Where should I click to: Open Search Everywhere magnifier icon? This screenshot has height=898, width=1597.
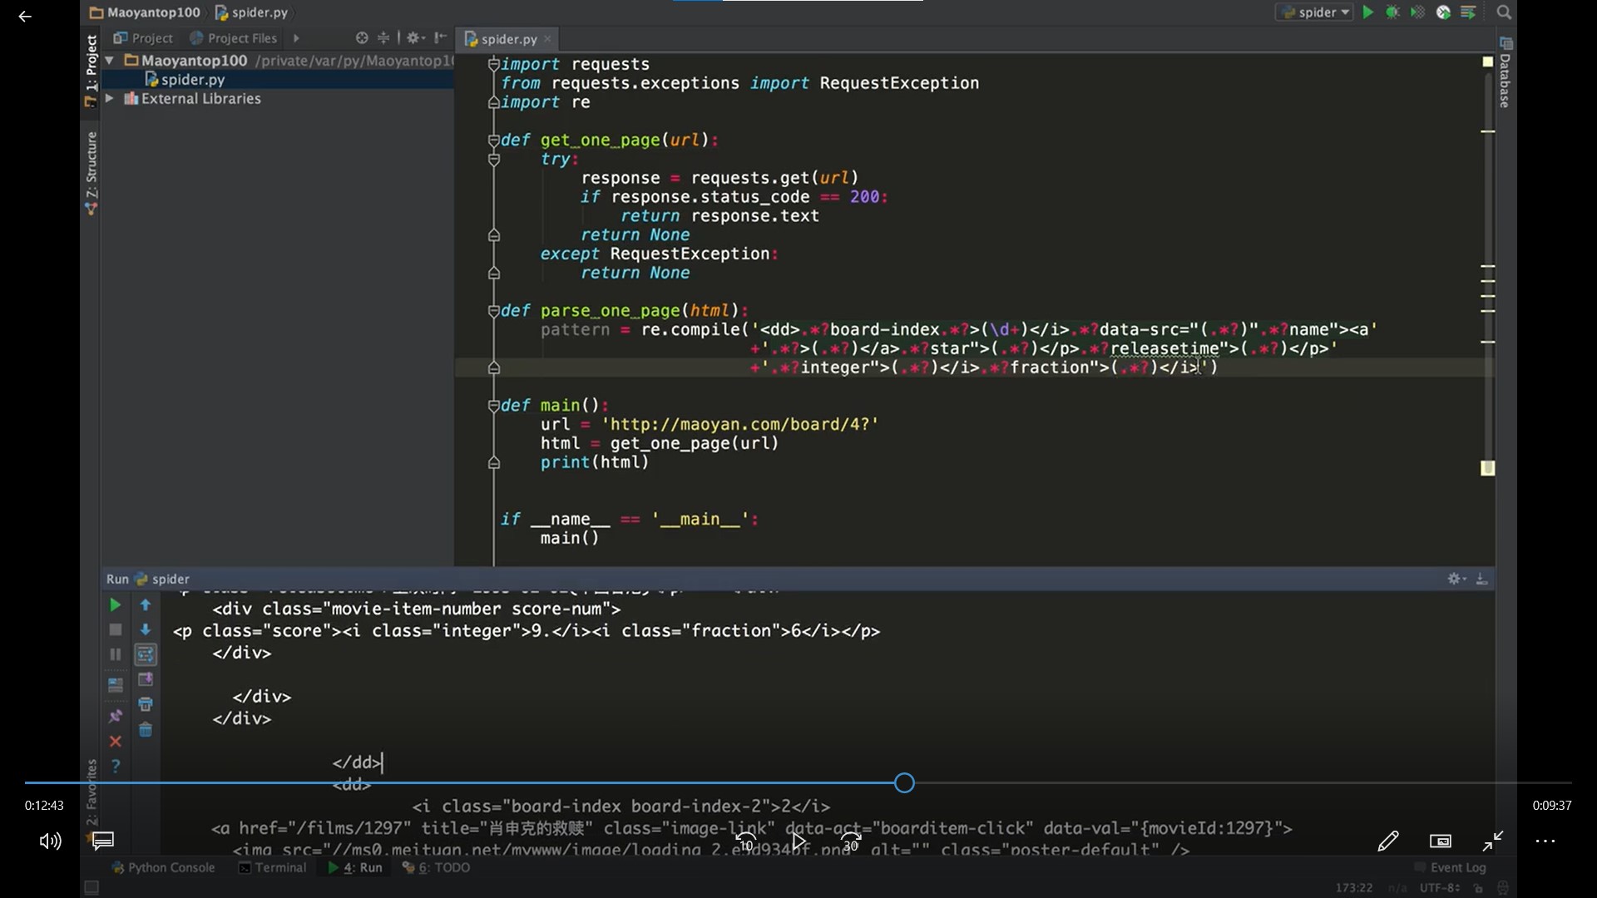click(x=1504, y=12)
